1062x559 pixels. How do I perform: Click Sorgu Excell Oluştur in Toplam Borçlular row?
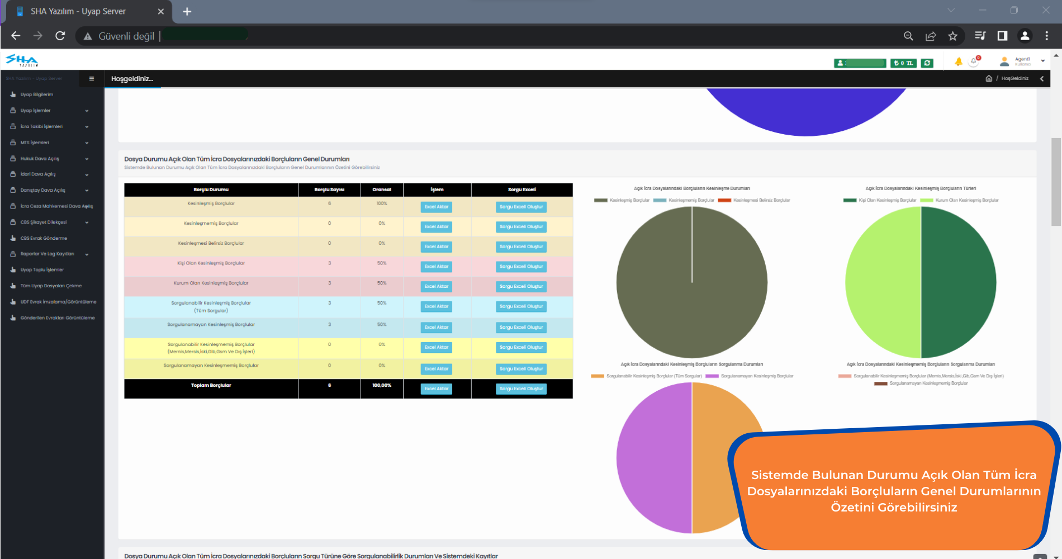521,389
